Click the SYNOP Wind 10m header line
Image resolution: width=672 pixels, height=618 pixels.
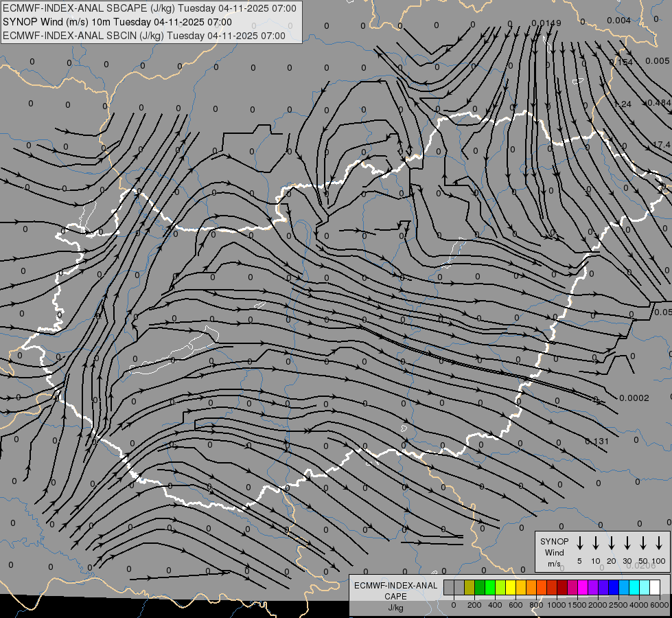click(117, 22)
